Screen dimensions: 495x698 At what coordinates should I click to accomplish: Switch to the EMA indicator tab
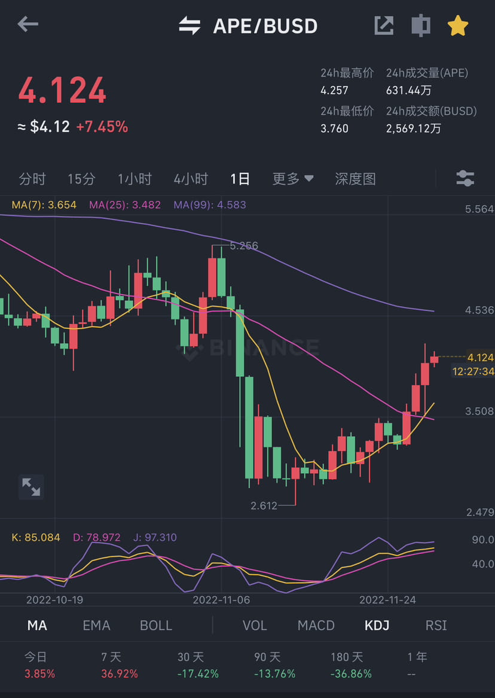(96, 625)
